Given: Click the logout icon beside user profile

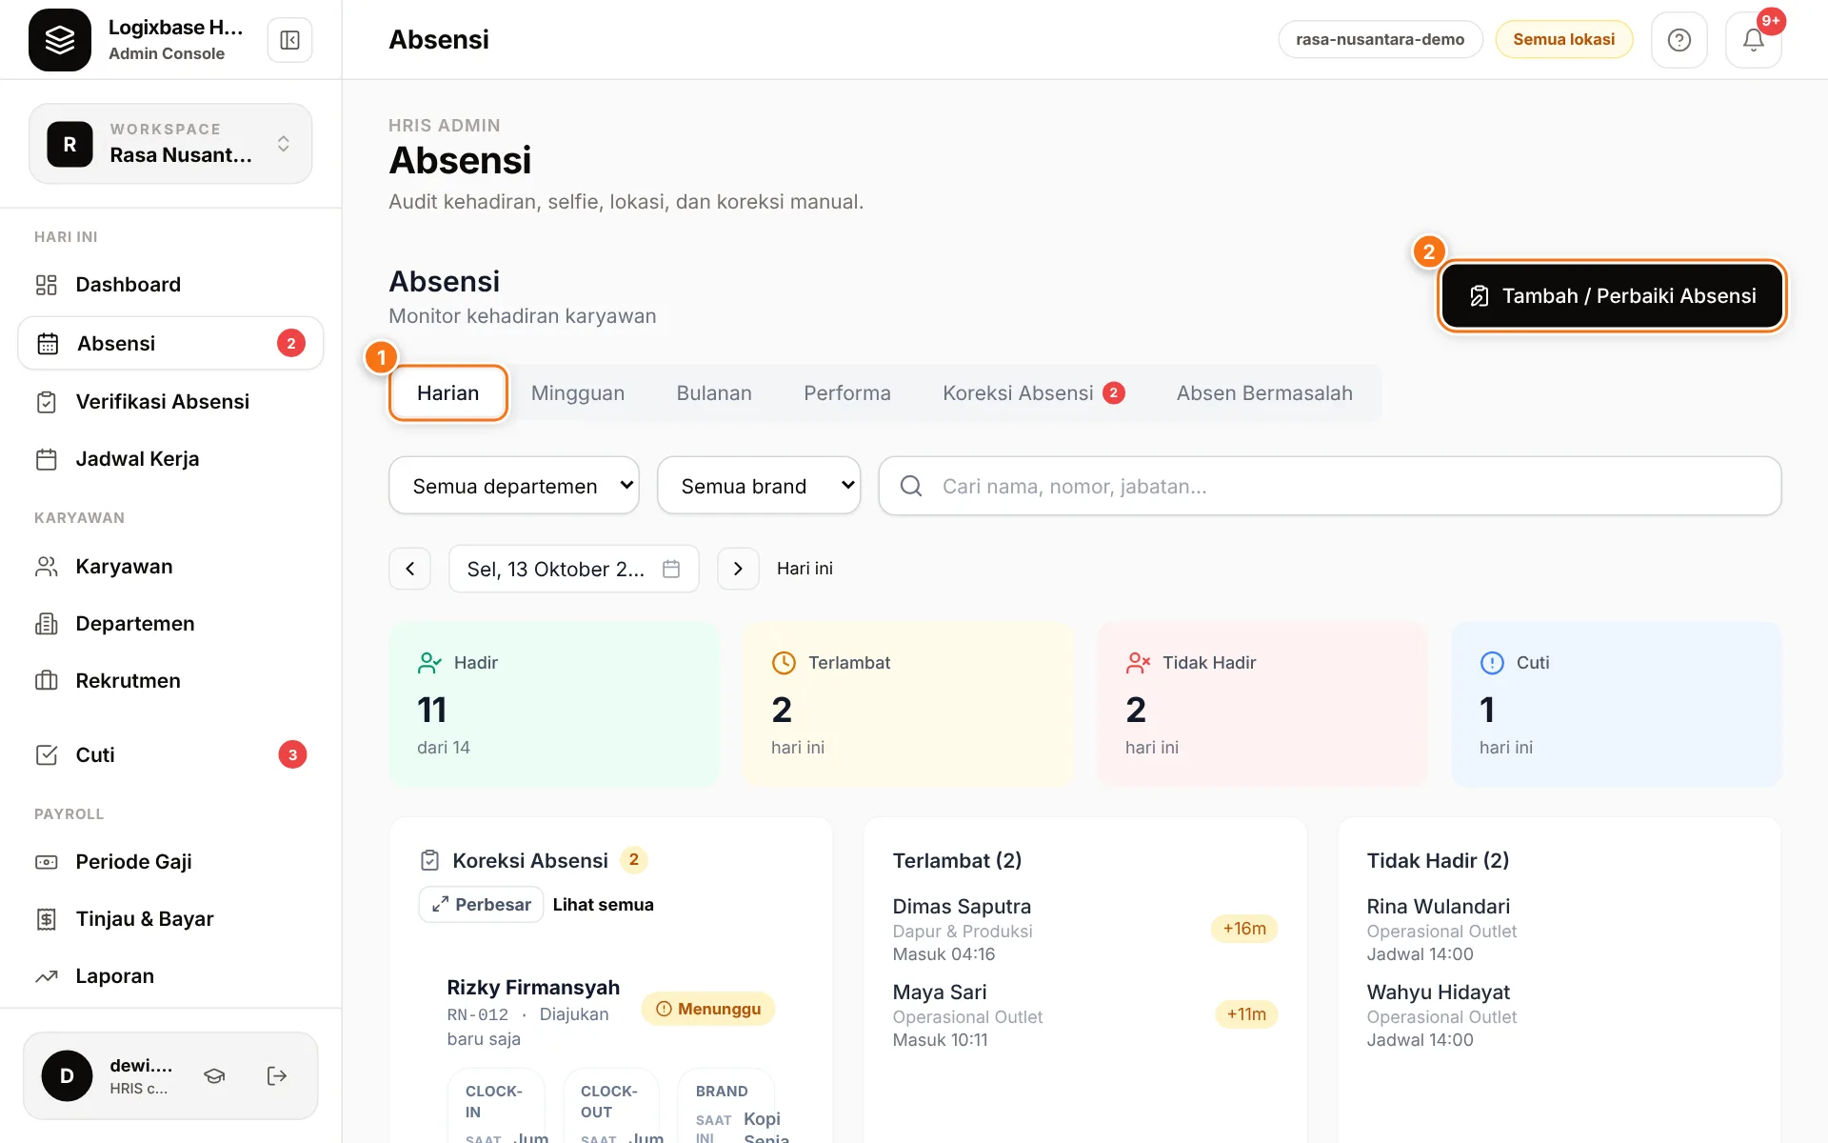Looking at the screenshot, I should (x=276, y=1076).
